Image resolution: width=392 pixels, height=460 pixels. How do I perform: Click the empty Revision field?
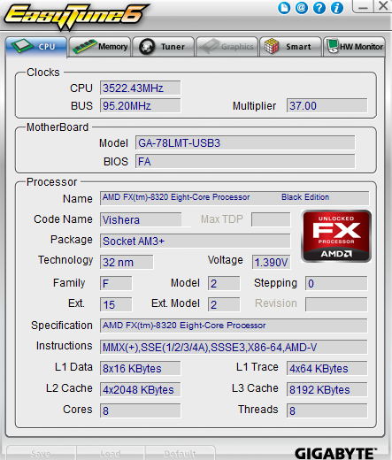(336, 304)
